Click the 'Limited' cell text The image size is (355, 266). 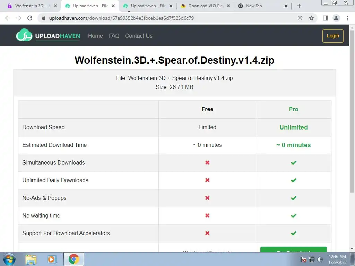coord(207,127)
